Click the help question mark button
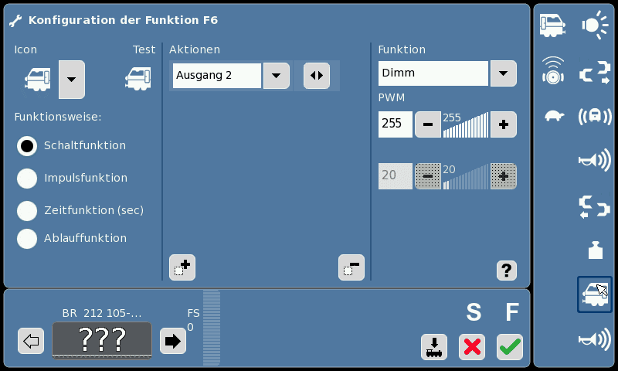This screenshot has height=371, width=618. (507, 271)
